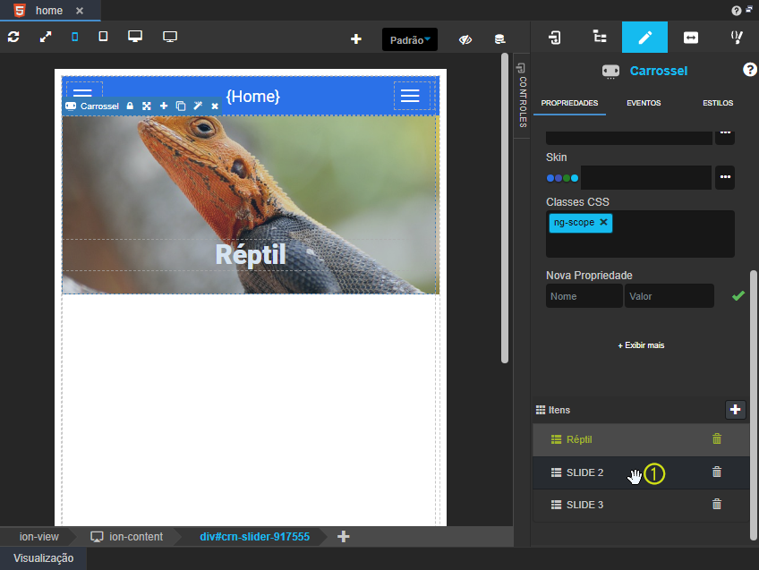Select the pencil edit properties panel
Viewport: 759px width, 570px height.
click(x=644, y=38)
